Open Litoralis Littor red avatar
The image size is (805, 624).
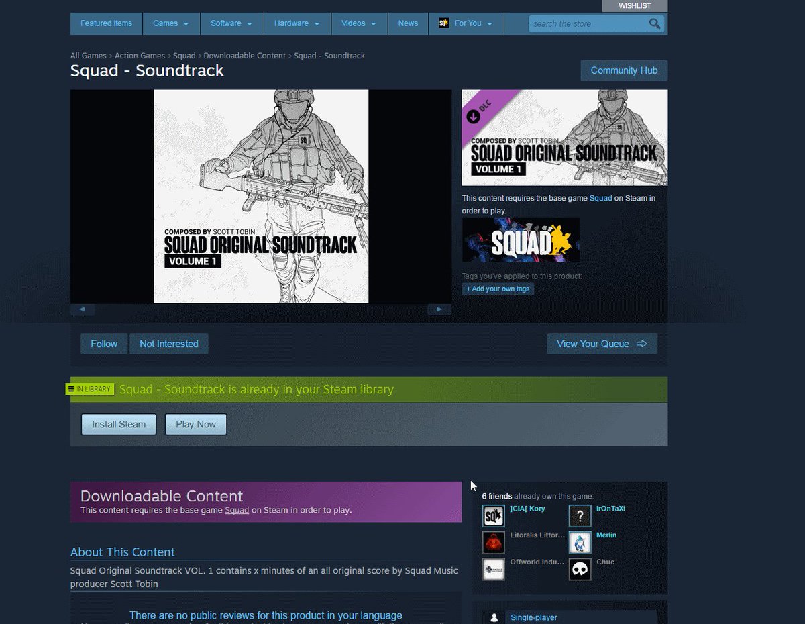[x=493, y=543]
